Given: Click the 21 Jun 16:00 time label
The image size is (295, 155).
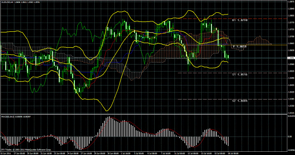Looking at the screenshot, I should [x=46, y=153].
